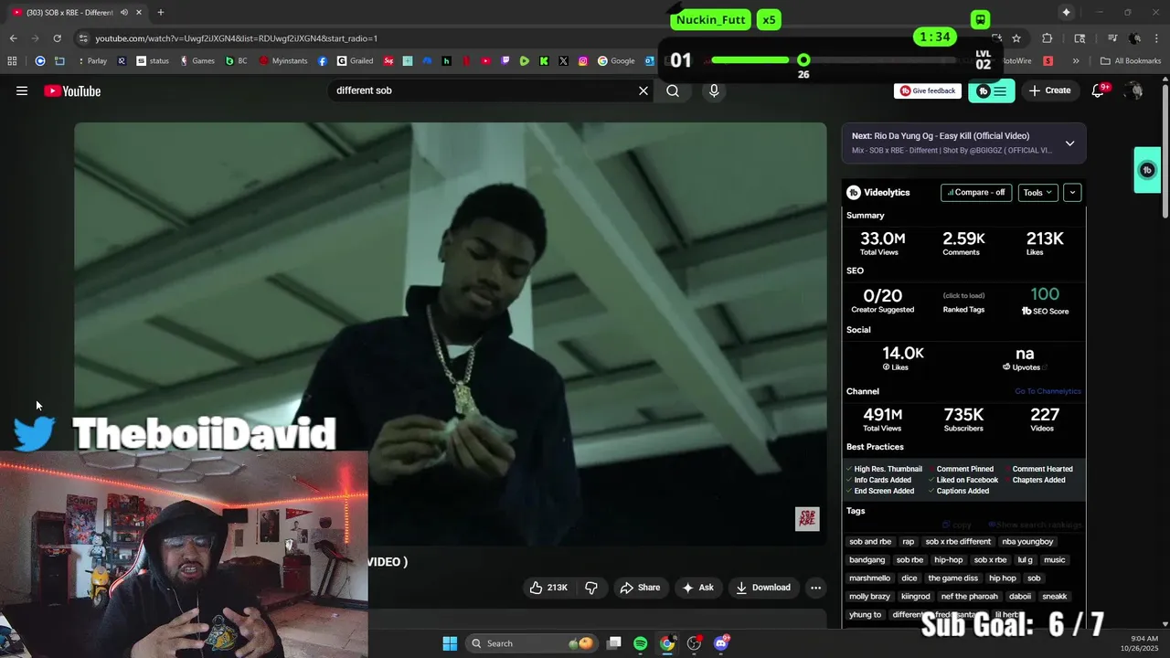
Task: Go to YouTube home via logo
Action: pos(72,90)
